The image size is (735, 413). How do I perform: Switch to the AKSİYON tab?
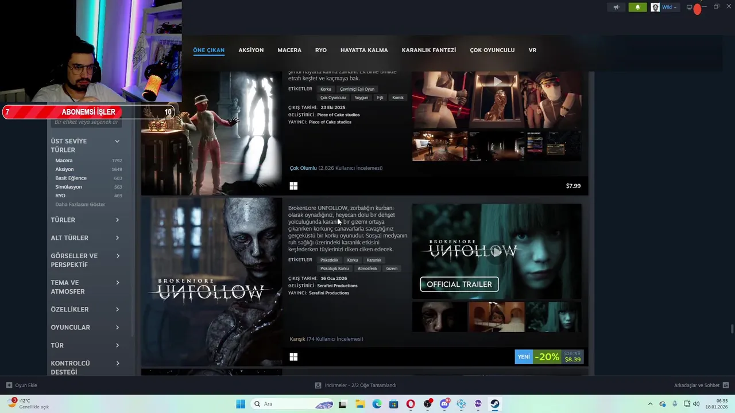[x=251, y=50]
